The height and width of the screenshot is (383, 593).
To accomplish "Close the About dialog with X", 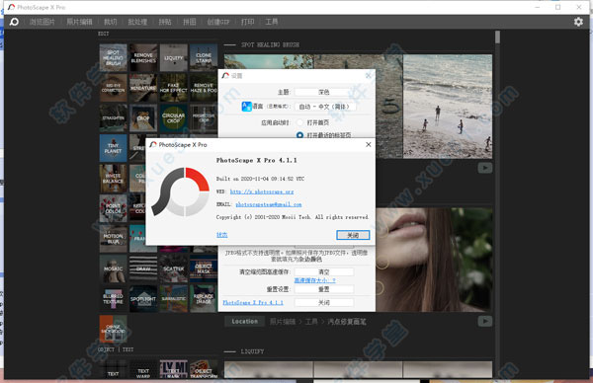I will 369,145.
